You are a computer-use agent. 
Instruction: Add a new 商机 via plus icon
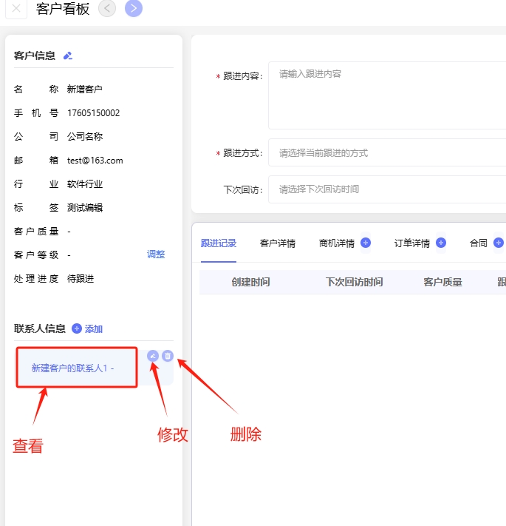(x=366, y=243)
